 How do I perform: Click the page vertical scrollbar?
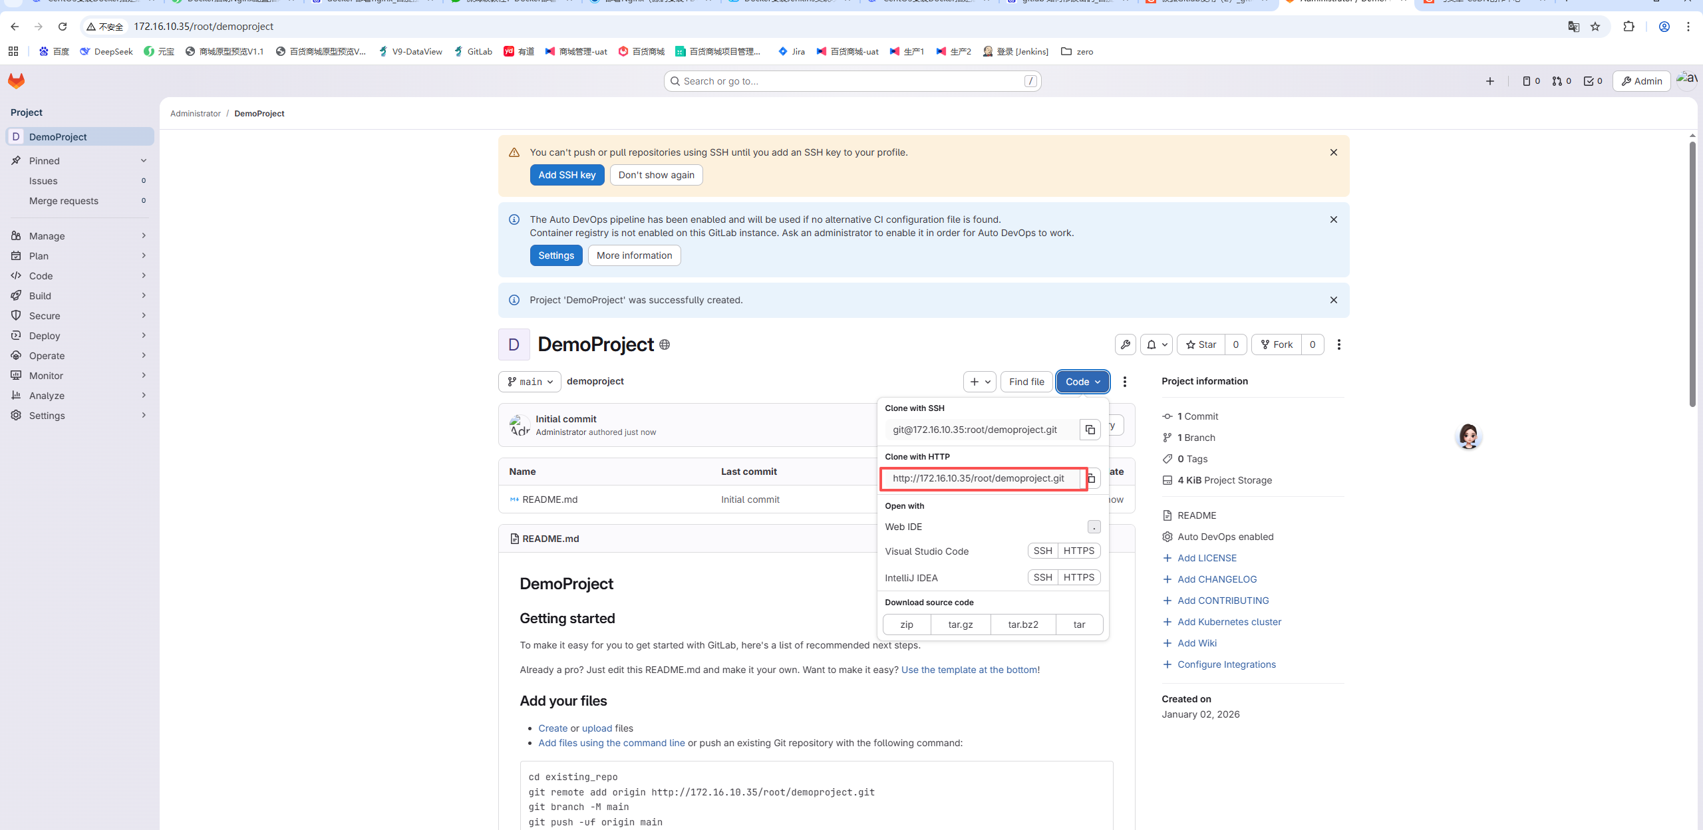tap(1692, 273)
